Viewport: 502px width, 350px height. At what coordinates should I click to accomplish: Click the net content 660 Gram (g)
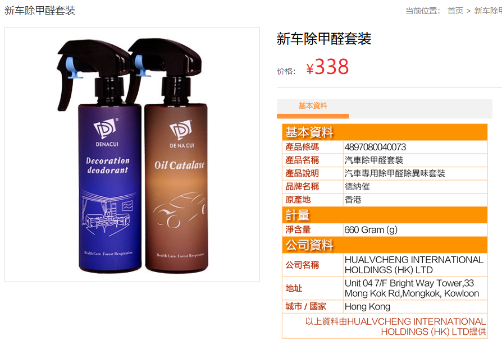click(x=371, y=230)
